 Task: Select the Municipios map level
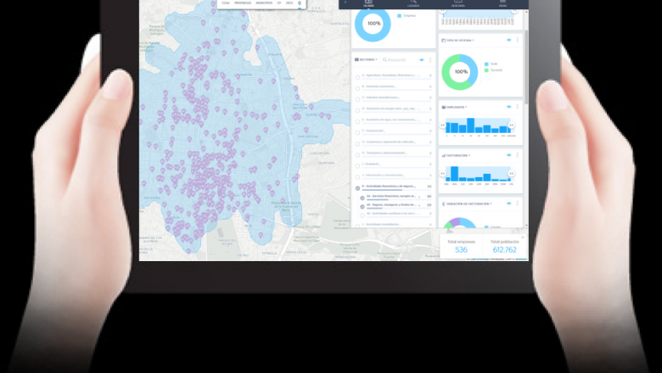264,3
